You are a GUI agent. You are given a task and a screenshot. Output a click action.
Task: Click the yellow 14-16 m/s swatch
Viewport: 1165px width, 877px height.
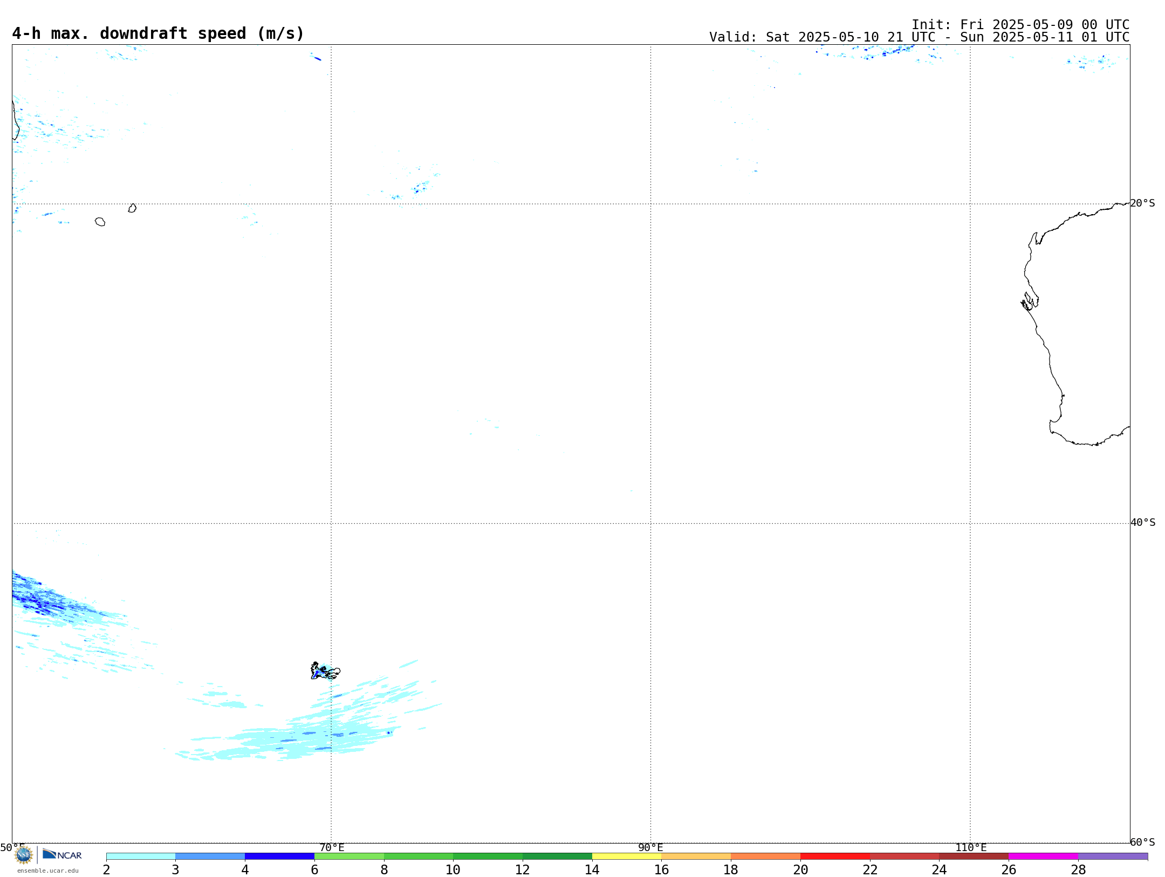[x=627, y=857]
